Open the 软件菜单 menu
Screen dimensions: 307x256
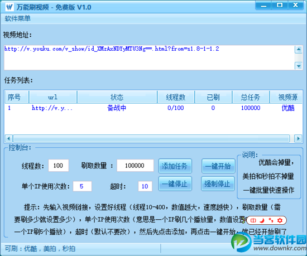click(x=18, y=18)
